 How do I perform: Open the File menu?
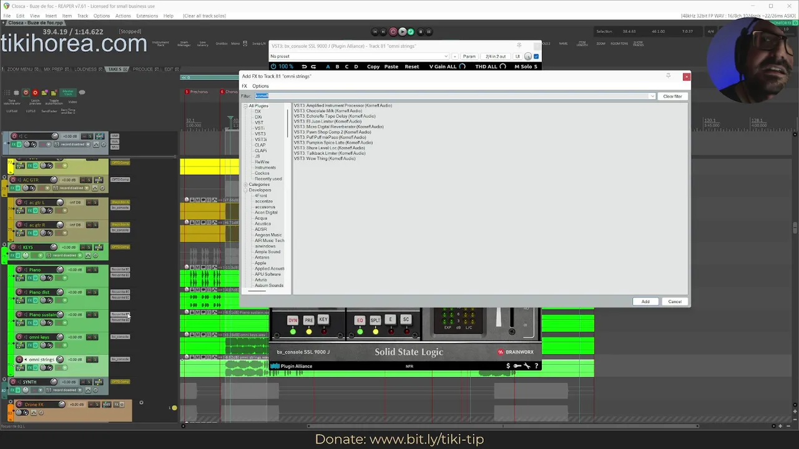[6, 16]
